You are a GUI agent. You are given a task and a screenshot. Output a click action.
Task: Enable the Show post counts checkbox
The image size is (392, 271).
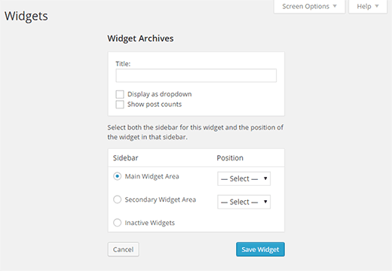coord(120,105)
